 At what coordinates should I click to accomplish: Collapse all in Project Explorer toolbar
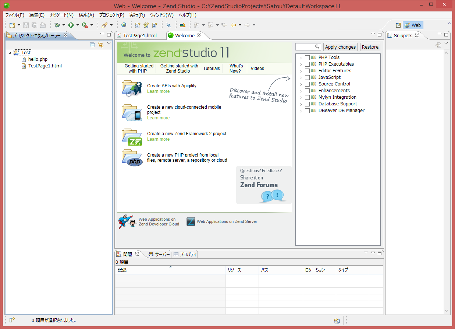93,45
